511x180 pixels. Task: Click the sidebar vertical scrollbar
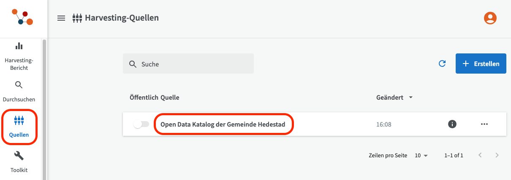[x=44, y=105]
